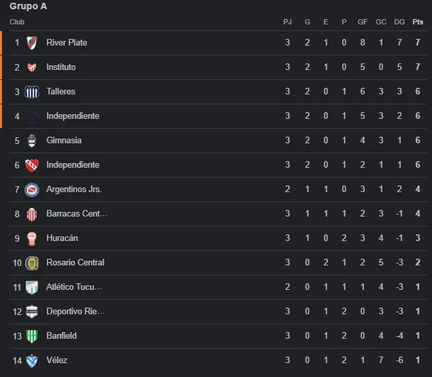Select the Vélez club crest
Screen dimensions: 432x377
pyautogui.click(x=32, y=360)
